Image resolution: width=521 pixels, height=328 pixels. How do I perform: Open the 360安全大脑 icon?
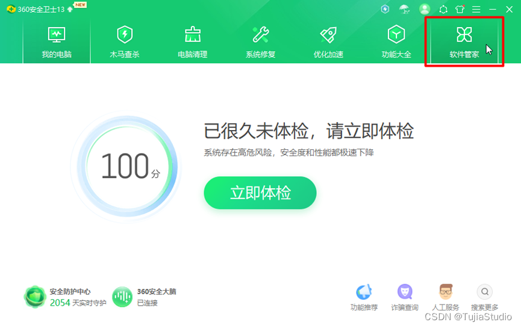tap(122, 297)
